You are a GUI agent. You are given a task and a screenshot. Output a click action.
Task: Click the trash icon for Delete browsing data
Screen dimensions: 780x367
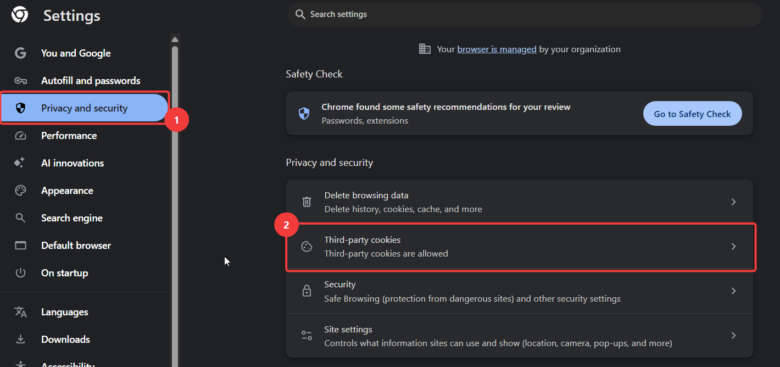307,202
